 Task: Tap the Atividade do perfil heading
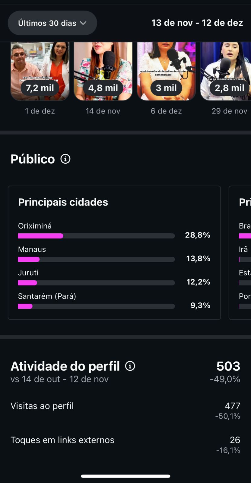pos(65,366)
